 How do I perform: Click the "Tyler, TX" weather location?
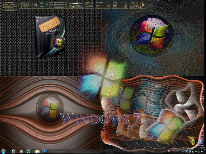134,3
